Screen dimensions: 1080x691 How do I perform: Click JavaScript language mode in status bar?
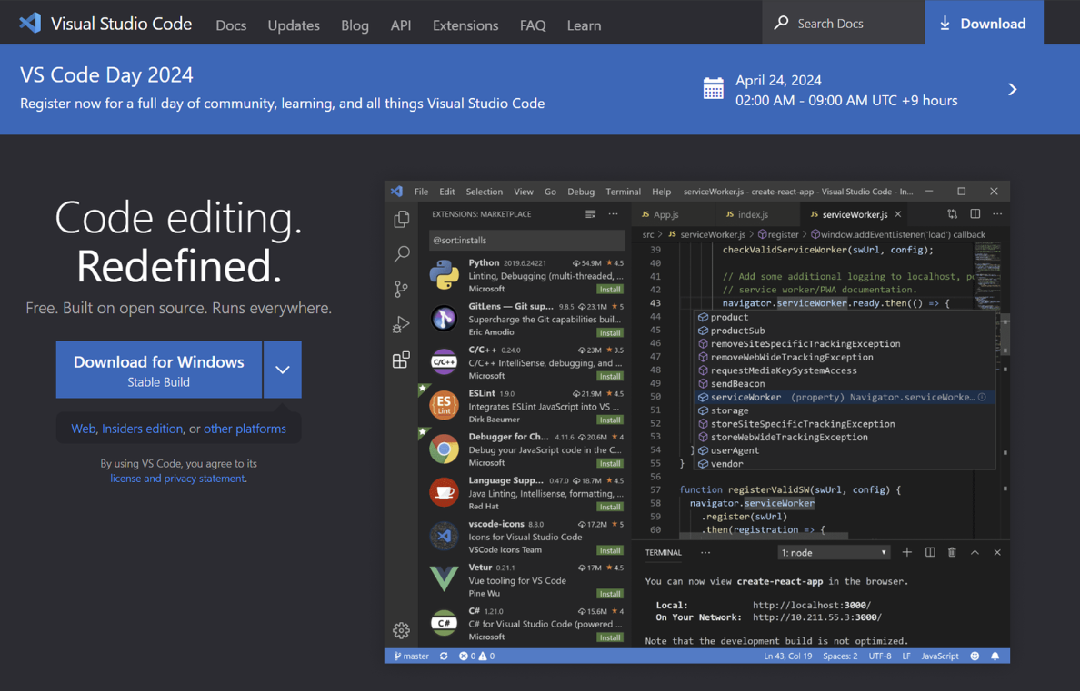939,656
